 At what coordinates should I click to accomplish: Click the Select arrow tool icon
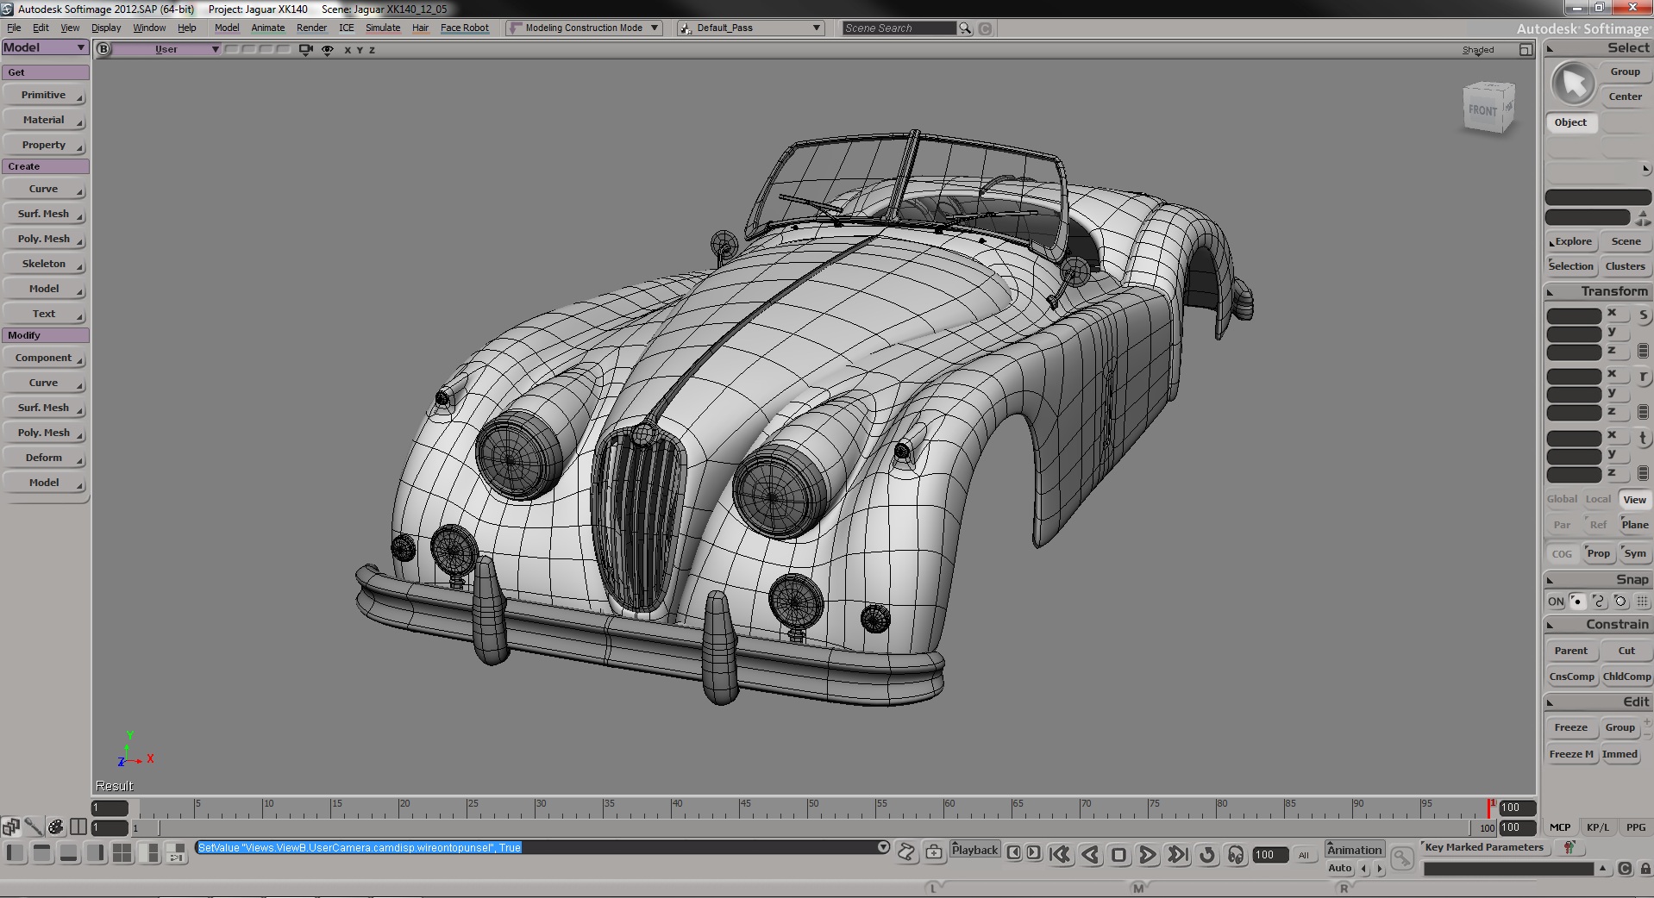pos(1573,84)
